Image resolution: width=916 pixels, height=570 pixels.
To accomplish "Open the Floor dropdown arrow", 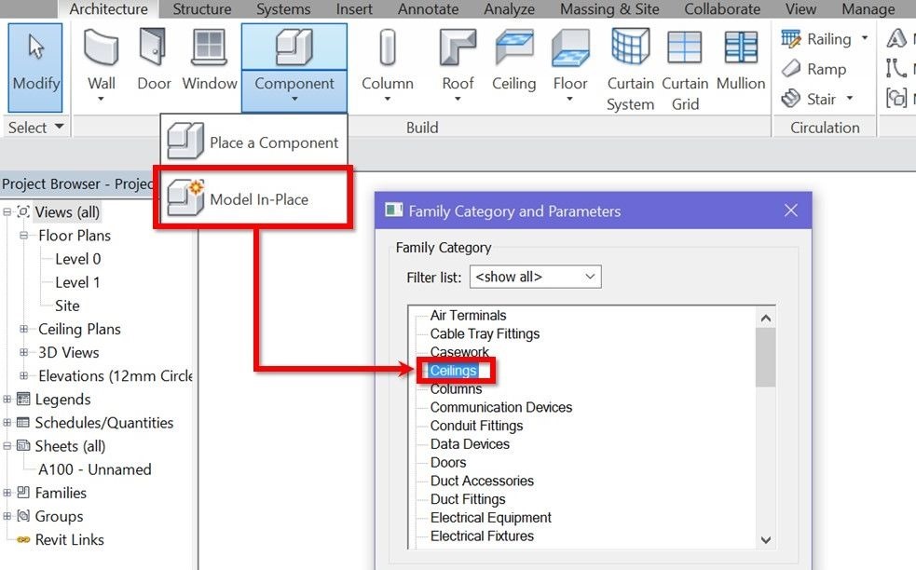I will (570, 99).
